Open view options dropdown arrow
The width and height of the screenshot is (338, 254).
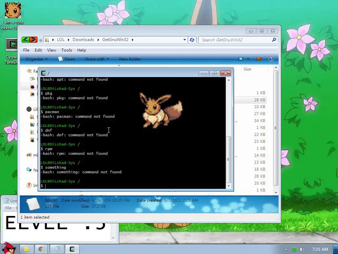pyautogui.click(x=248, y=59)
